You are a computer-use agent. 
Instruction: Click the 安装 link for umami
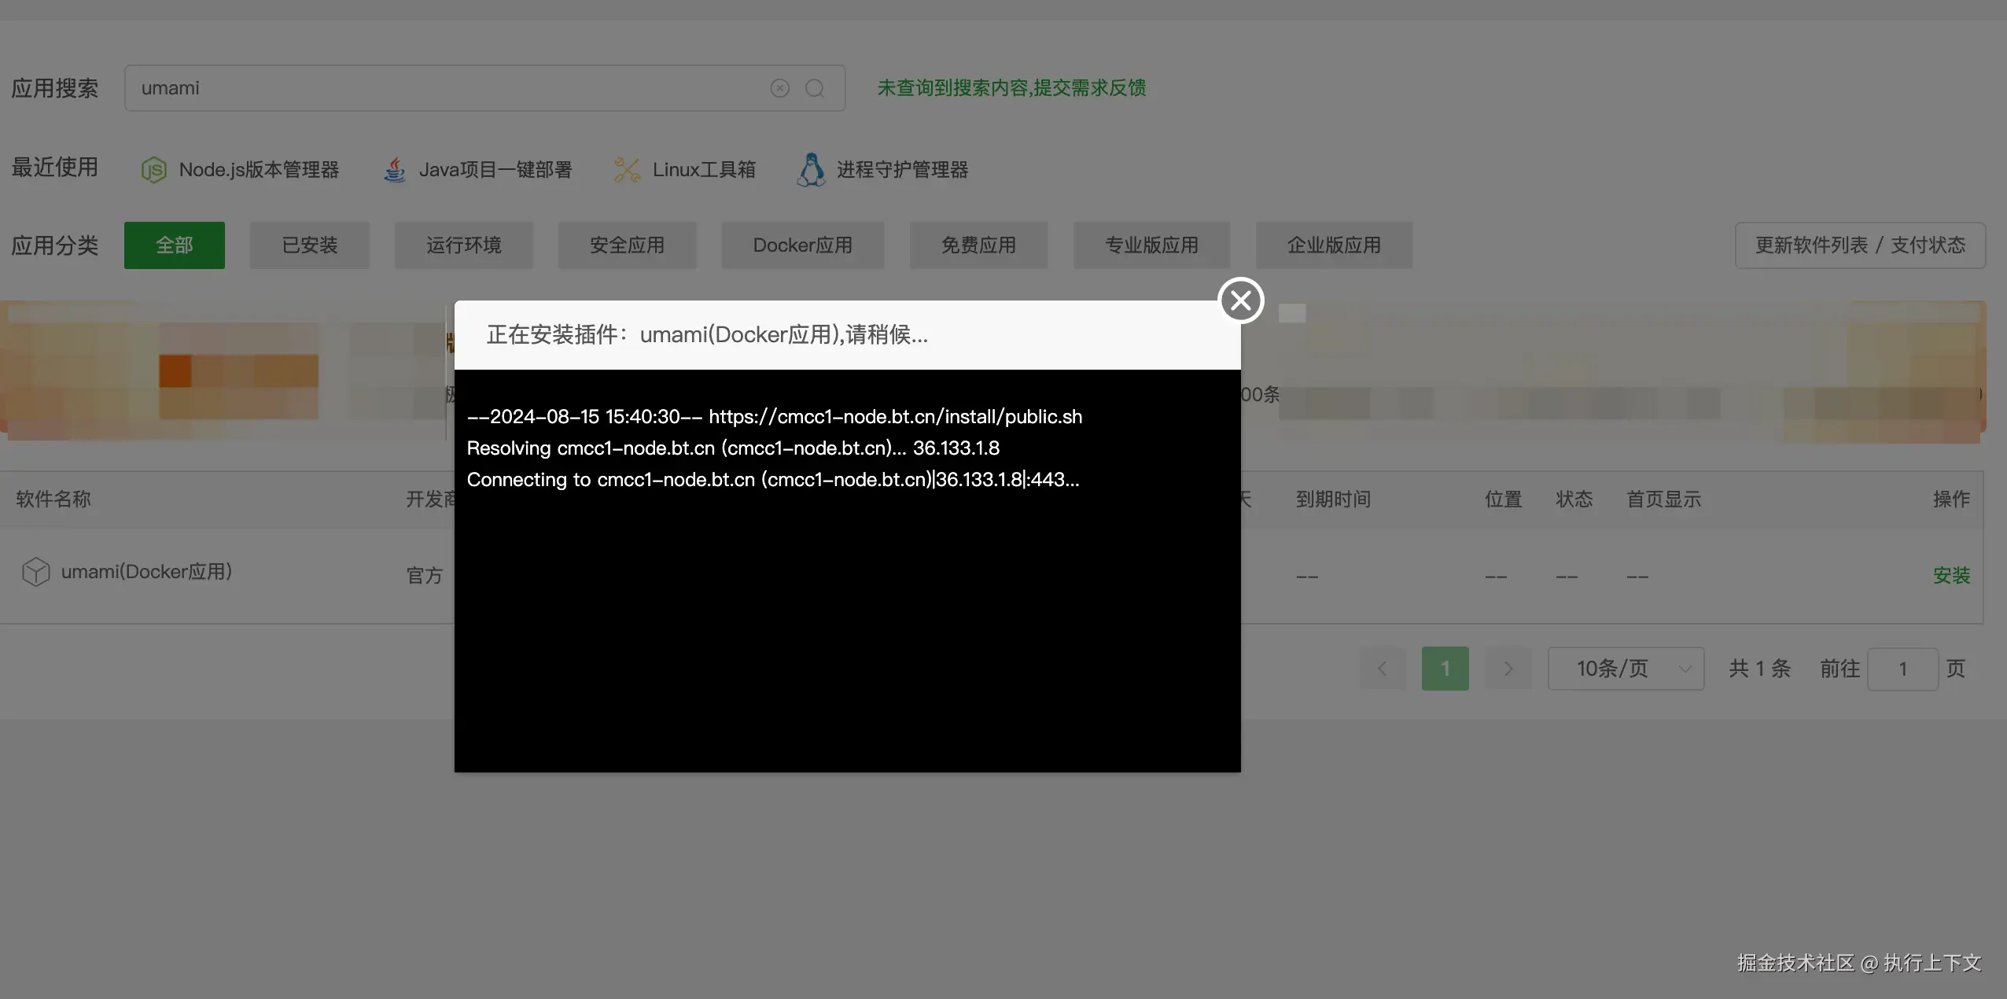coord(1950,575)
